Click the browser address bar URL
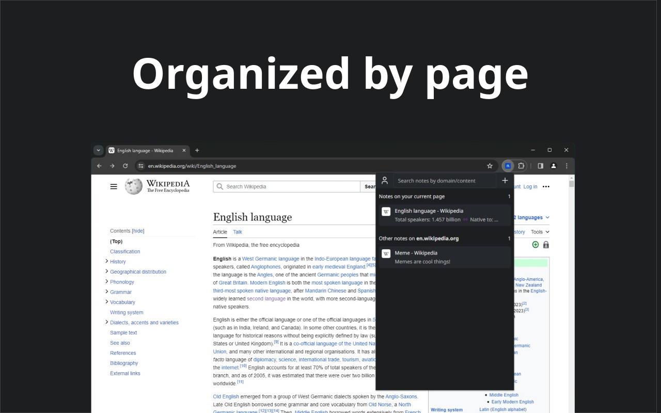661x413 pixels. 192,166
